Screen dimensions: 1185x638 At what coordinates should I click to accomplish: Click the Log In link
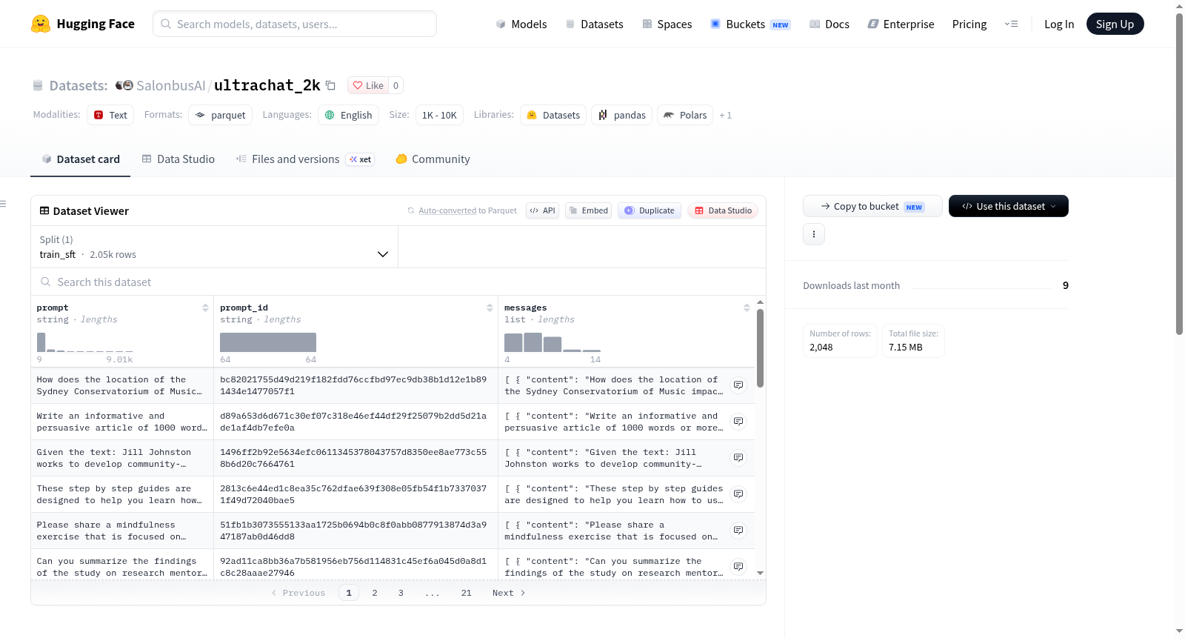1059,24
